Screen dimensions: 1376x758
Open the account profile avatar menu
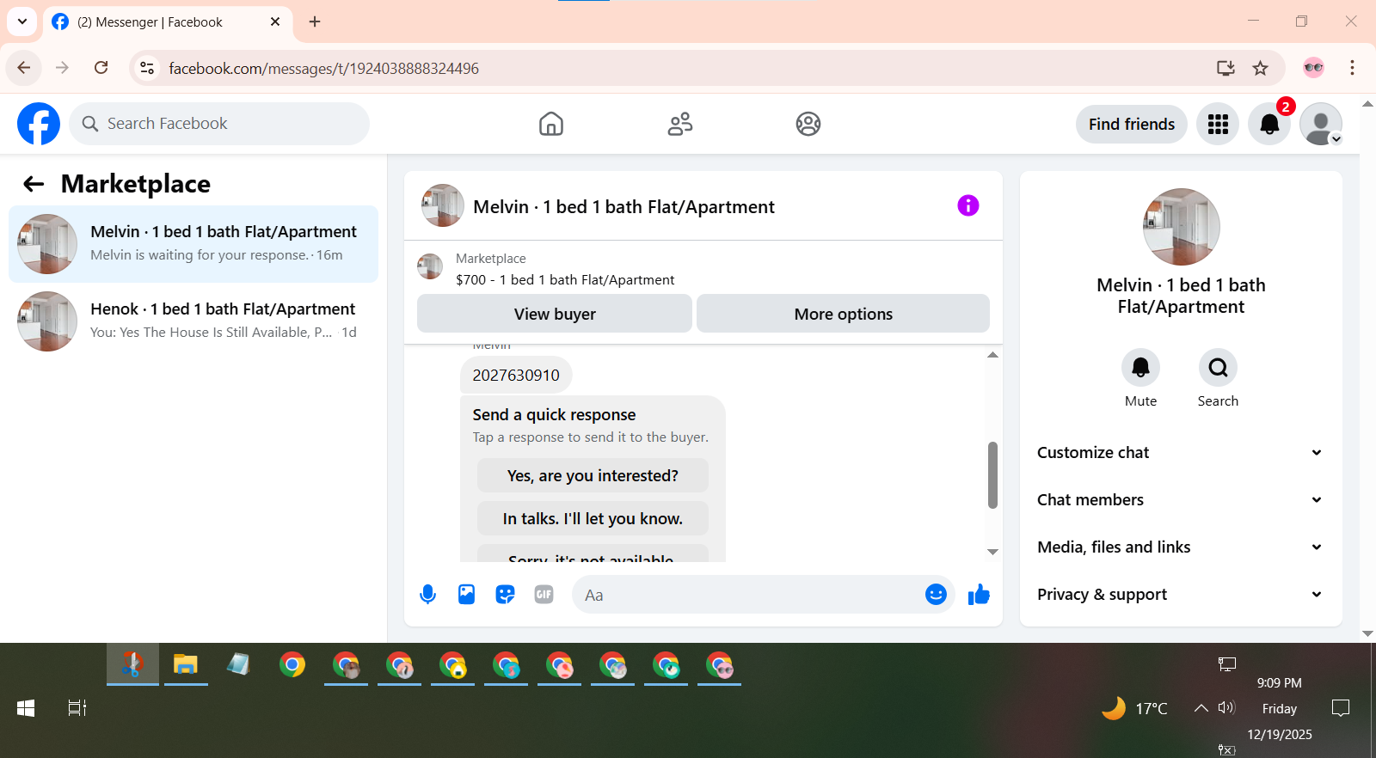point(1321,124)
